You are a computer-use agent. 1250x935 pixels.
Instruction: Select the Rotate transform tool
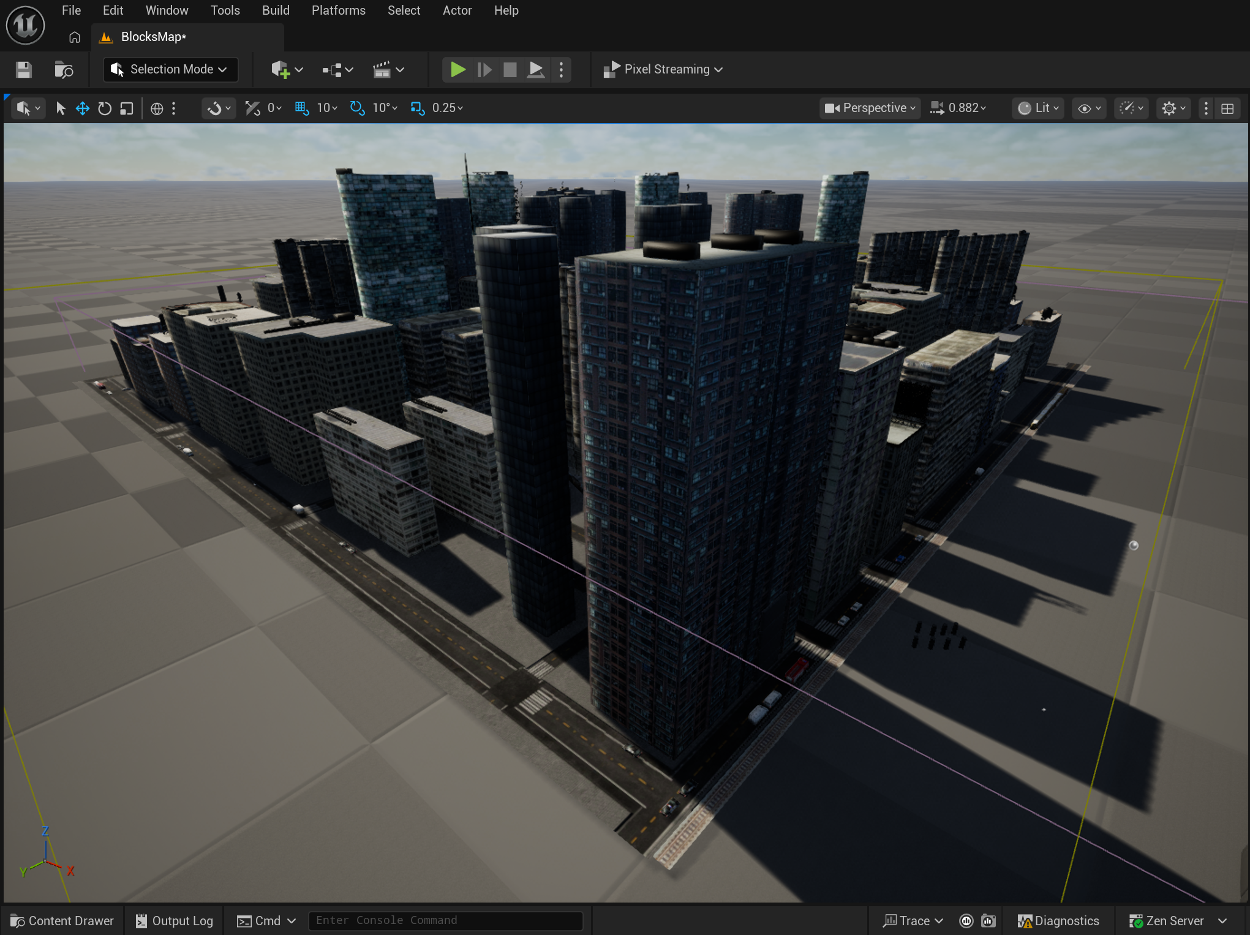click(105, 108)
